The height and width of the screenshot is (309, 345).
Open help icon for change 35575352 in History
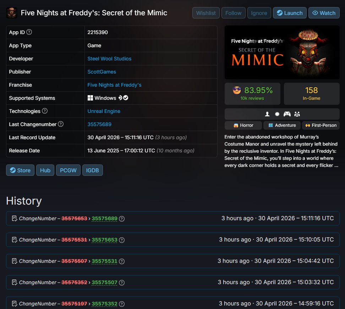click(122, 304)
